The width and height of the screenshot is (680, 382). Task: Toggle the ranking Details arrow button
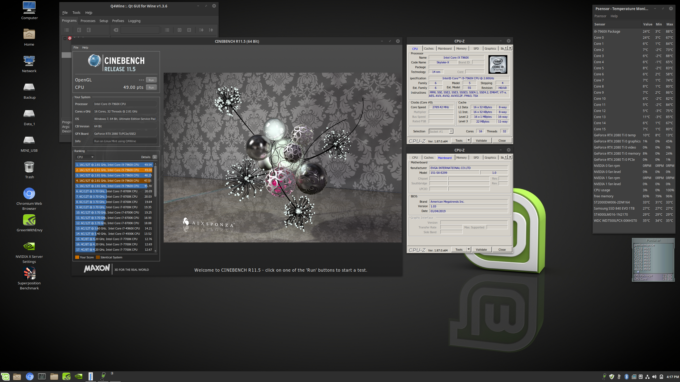coord(155,157)
